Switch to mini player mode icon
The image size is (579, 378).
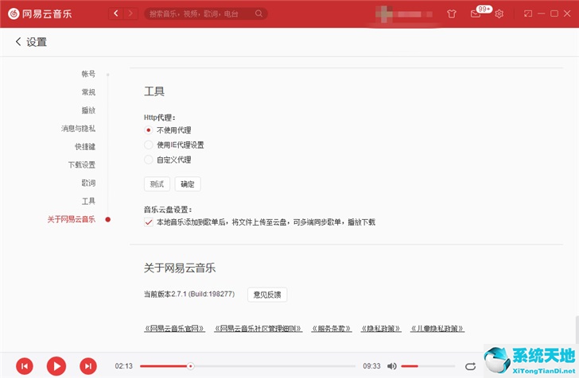pos(528,13)
